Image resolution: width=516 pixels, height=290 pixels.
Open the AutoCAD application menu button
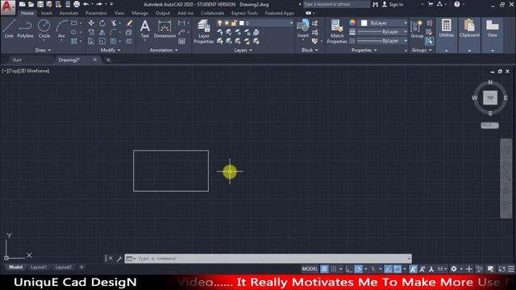7,6
